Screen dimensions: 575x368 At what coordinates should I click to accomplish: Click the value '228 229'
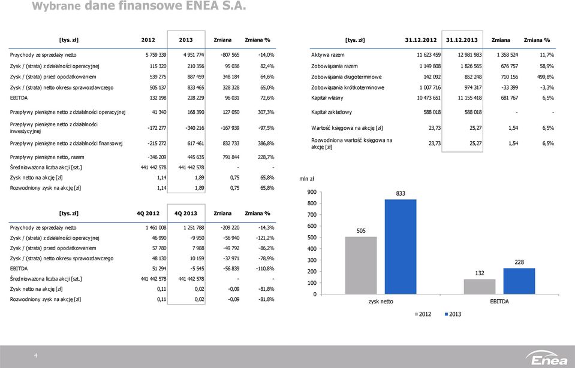click(196, 98)
